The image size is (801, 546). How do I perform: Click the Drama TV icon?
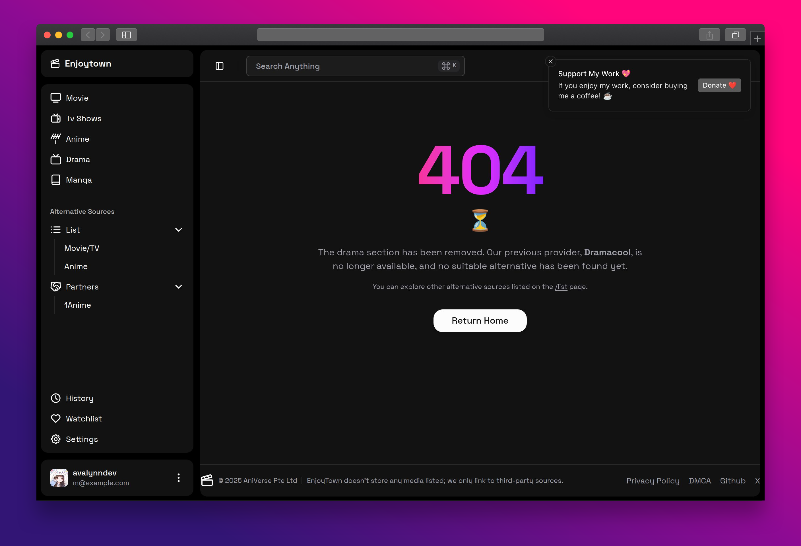point(55,160)
